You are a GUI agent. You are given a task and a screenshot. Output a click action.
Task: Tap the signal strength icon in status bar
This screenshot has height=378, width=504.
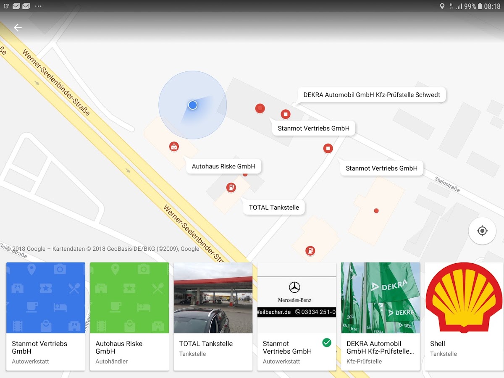click(x=459, y=6)
